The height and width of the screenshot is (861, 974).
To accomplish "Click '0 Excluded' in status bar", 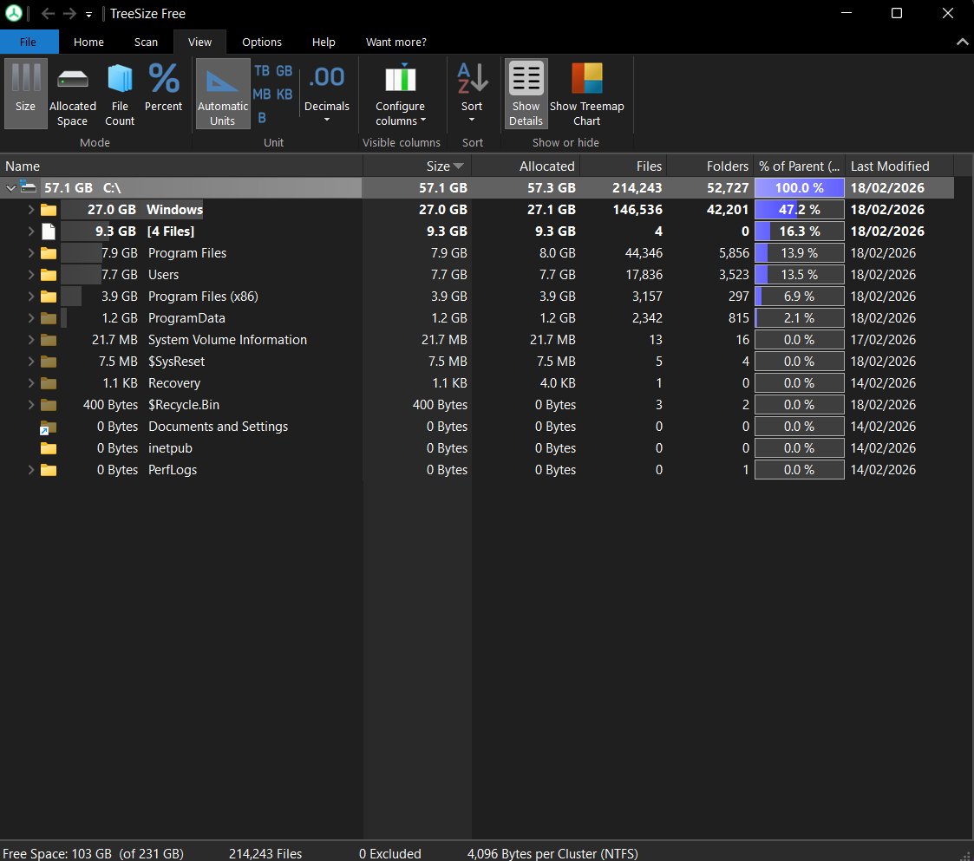I will click(390, 853).
